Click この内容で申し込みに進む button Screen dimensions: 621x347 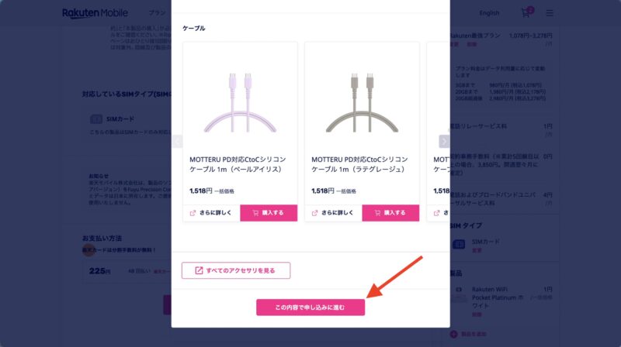[x=310, y=307]
